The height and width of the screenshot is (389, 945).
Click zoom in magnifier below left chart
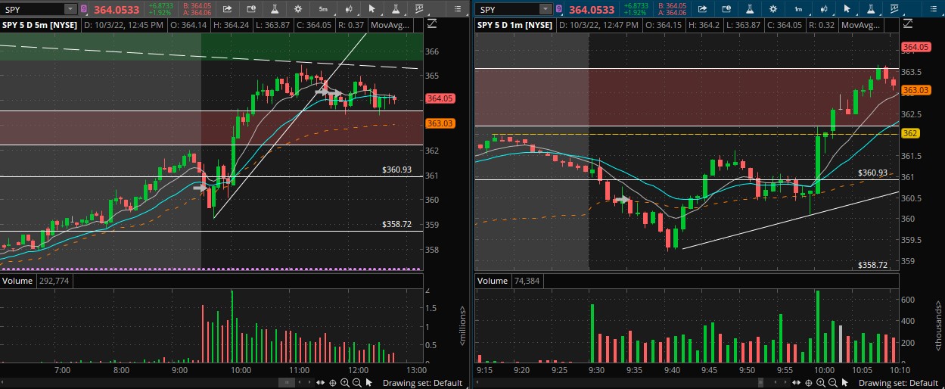point(345,382)
